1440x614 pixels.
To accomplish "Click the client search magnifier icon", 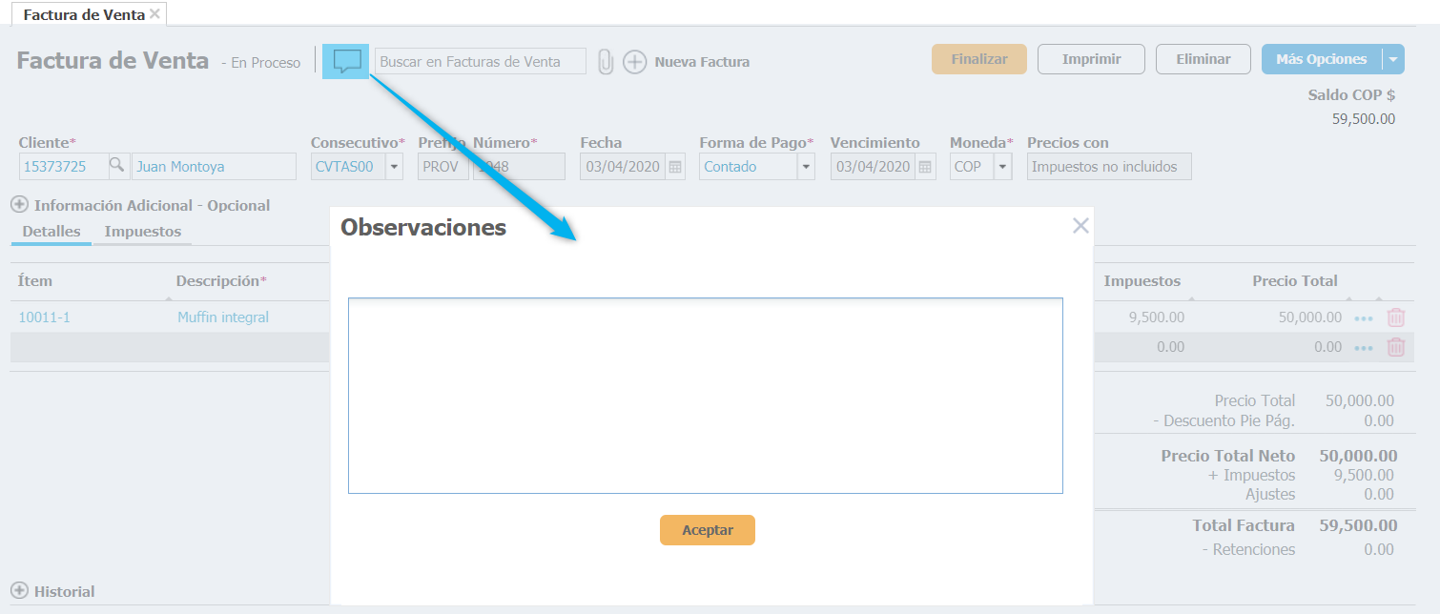I will click(x=117, y=166).
